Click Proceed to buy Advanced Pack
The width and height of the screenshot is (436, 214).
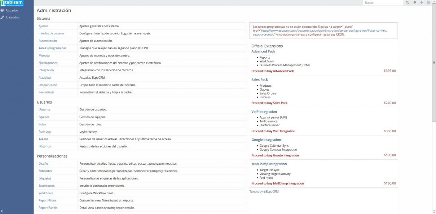point(272,71)
